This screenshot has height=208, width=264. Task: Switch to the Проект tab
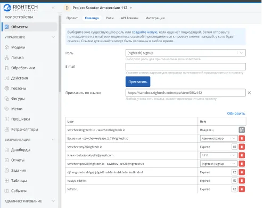click(72, 18)
